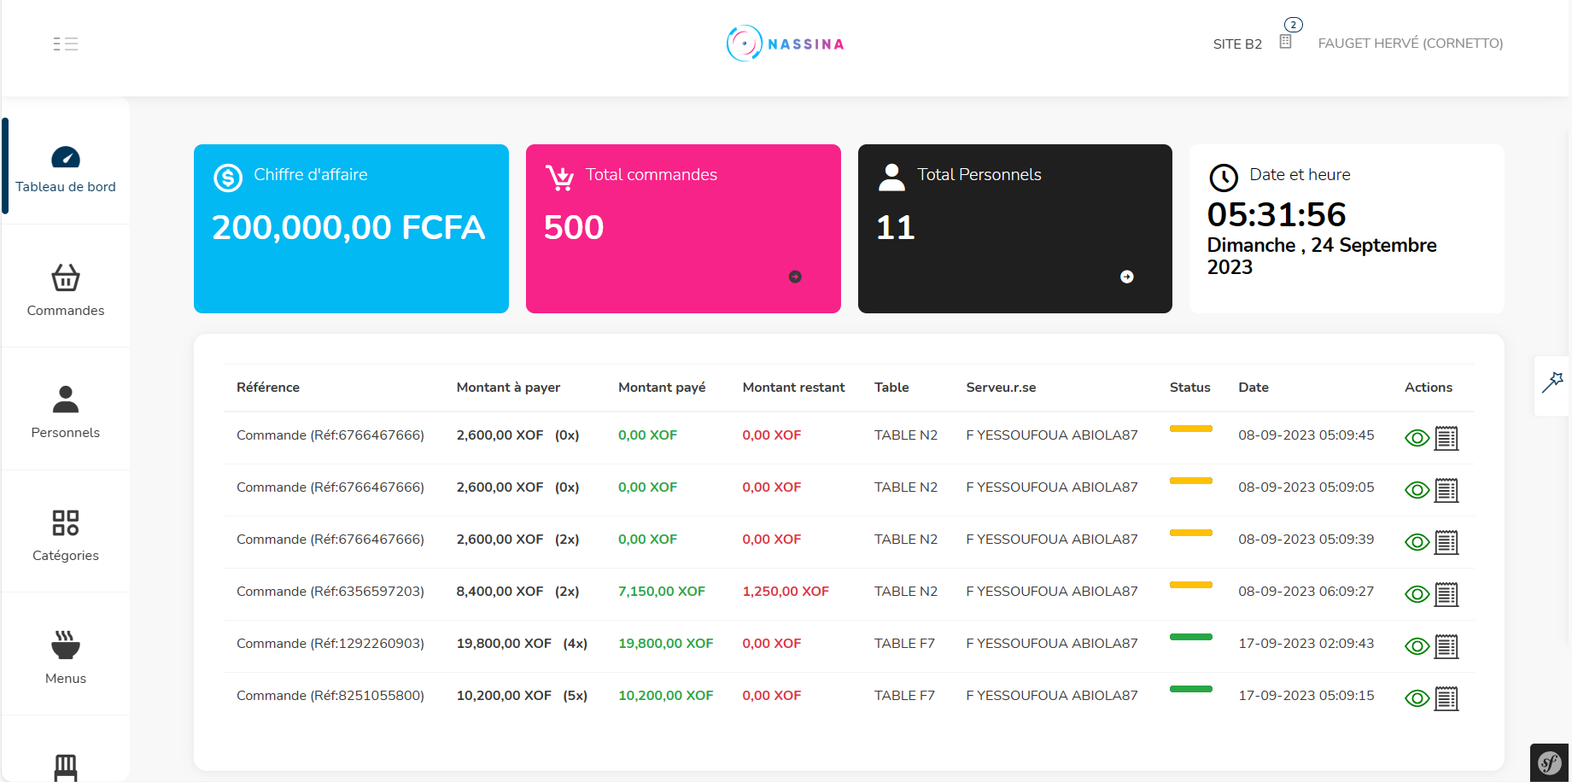View details eye icon for order 8251055800

point(1417,699)
